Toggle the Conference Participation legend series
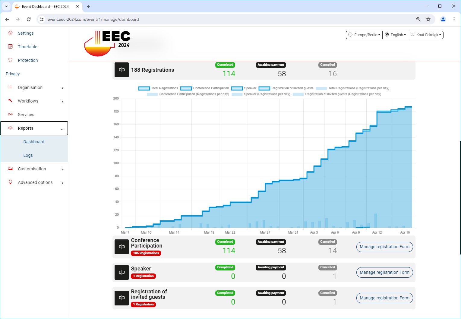 click(x=205, y=88)
